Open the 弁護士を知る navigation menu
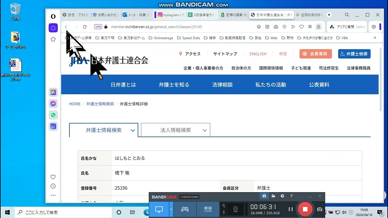388x218 pixels. click(174, 84)
